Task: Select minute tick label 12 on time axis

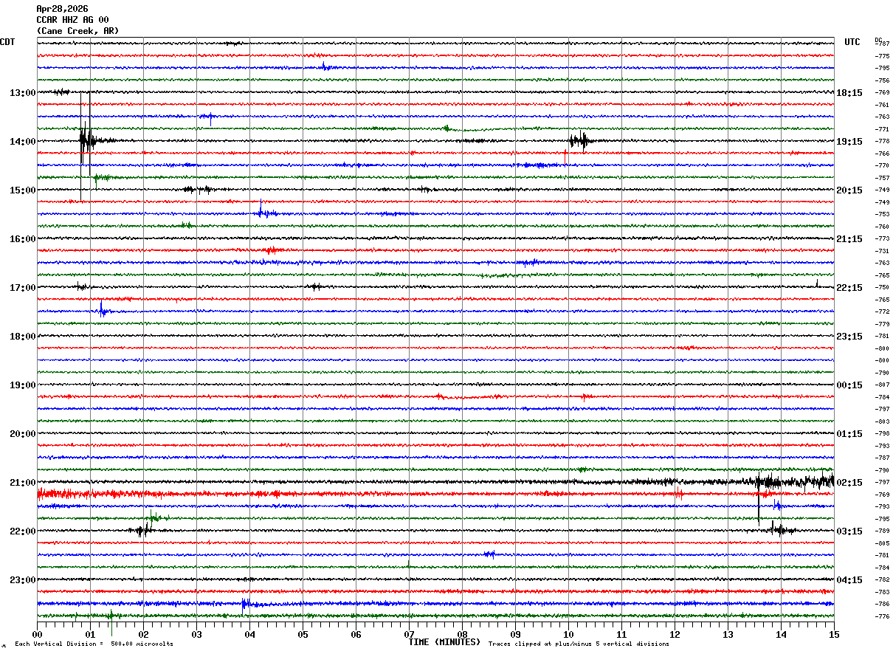Action: [675, 635]
